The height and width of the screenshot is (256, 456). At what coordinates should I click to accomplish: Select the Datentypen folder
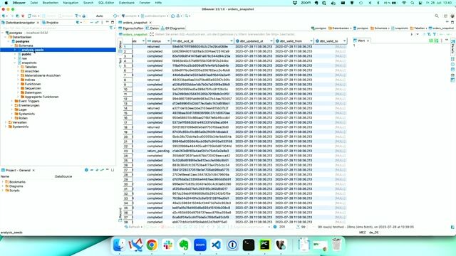pyautogui.click(x=33, y=92)
